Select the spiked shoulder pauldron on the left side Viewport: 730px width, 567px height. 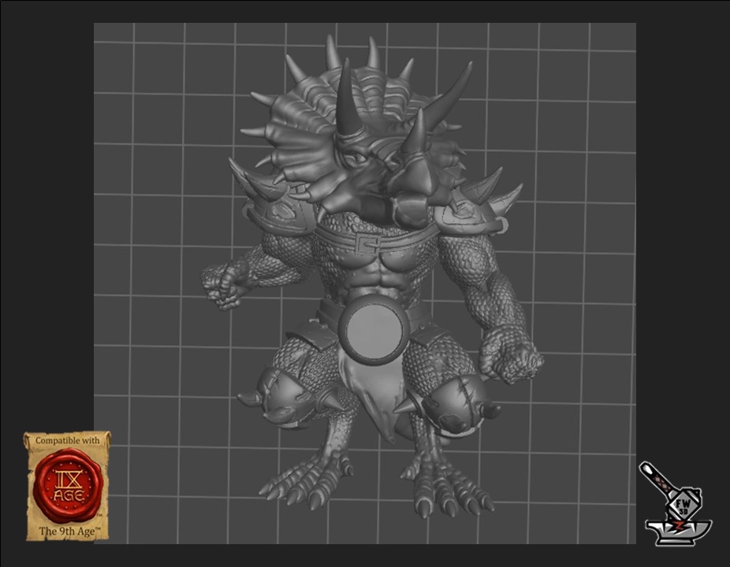pyautogui.click(x=272, y=206)
